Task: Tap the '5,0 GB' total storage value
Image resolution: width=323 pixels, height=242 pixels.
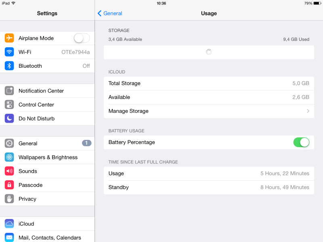Action: click(x=301, y=83)
